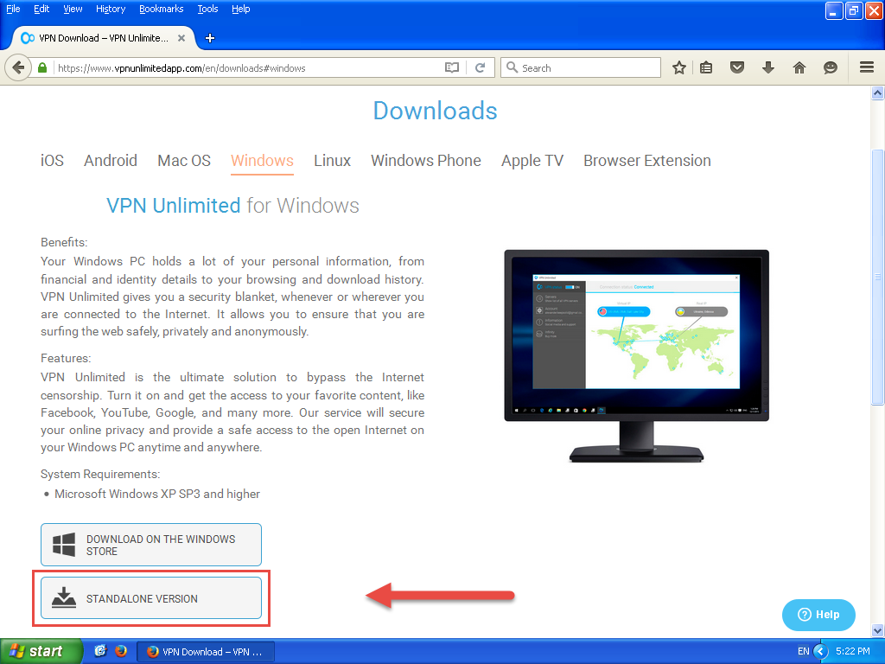Switch to the iOS downloads tab

coord(52,160)
